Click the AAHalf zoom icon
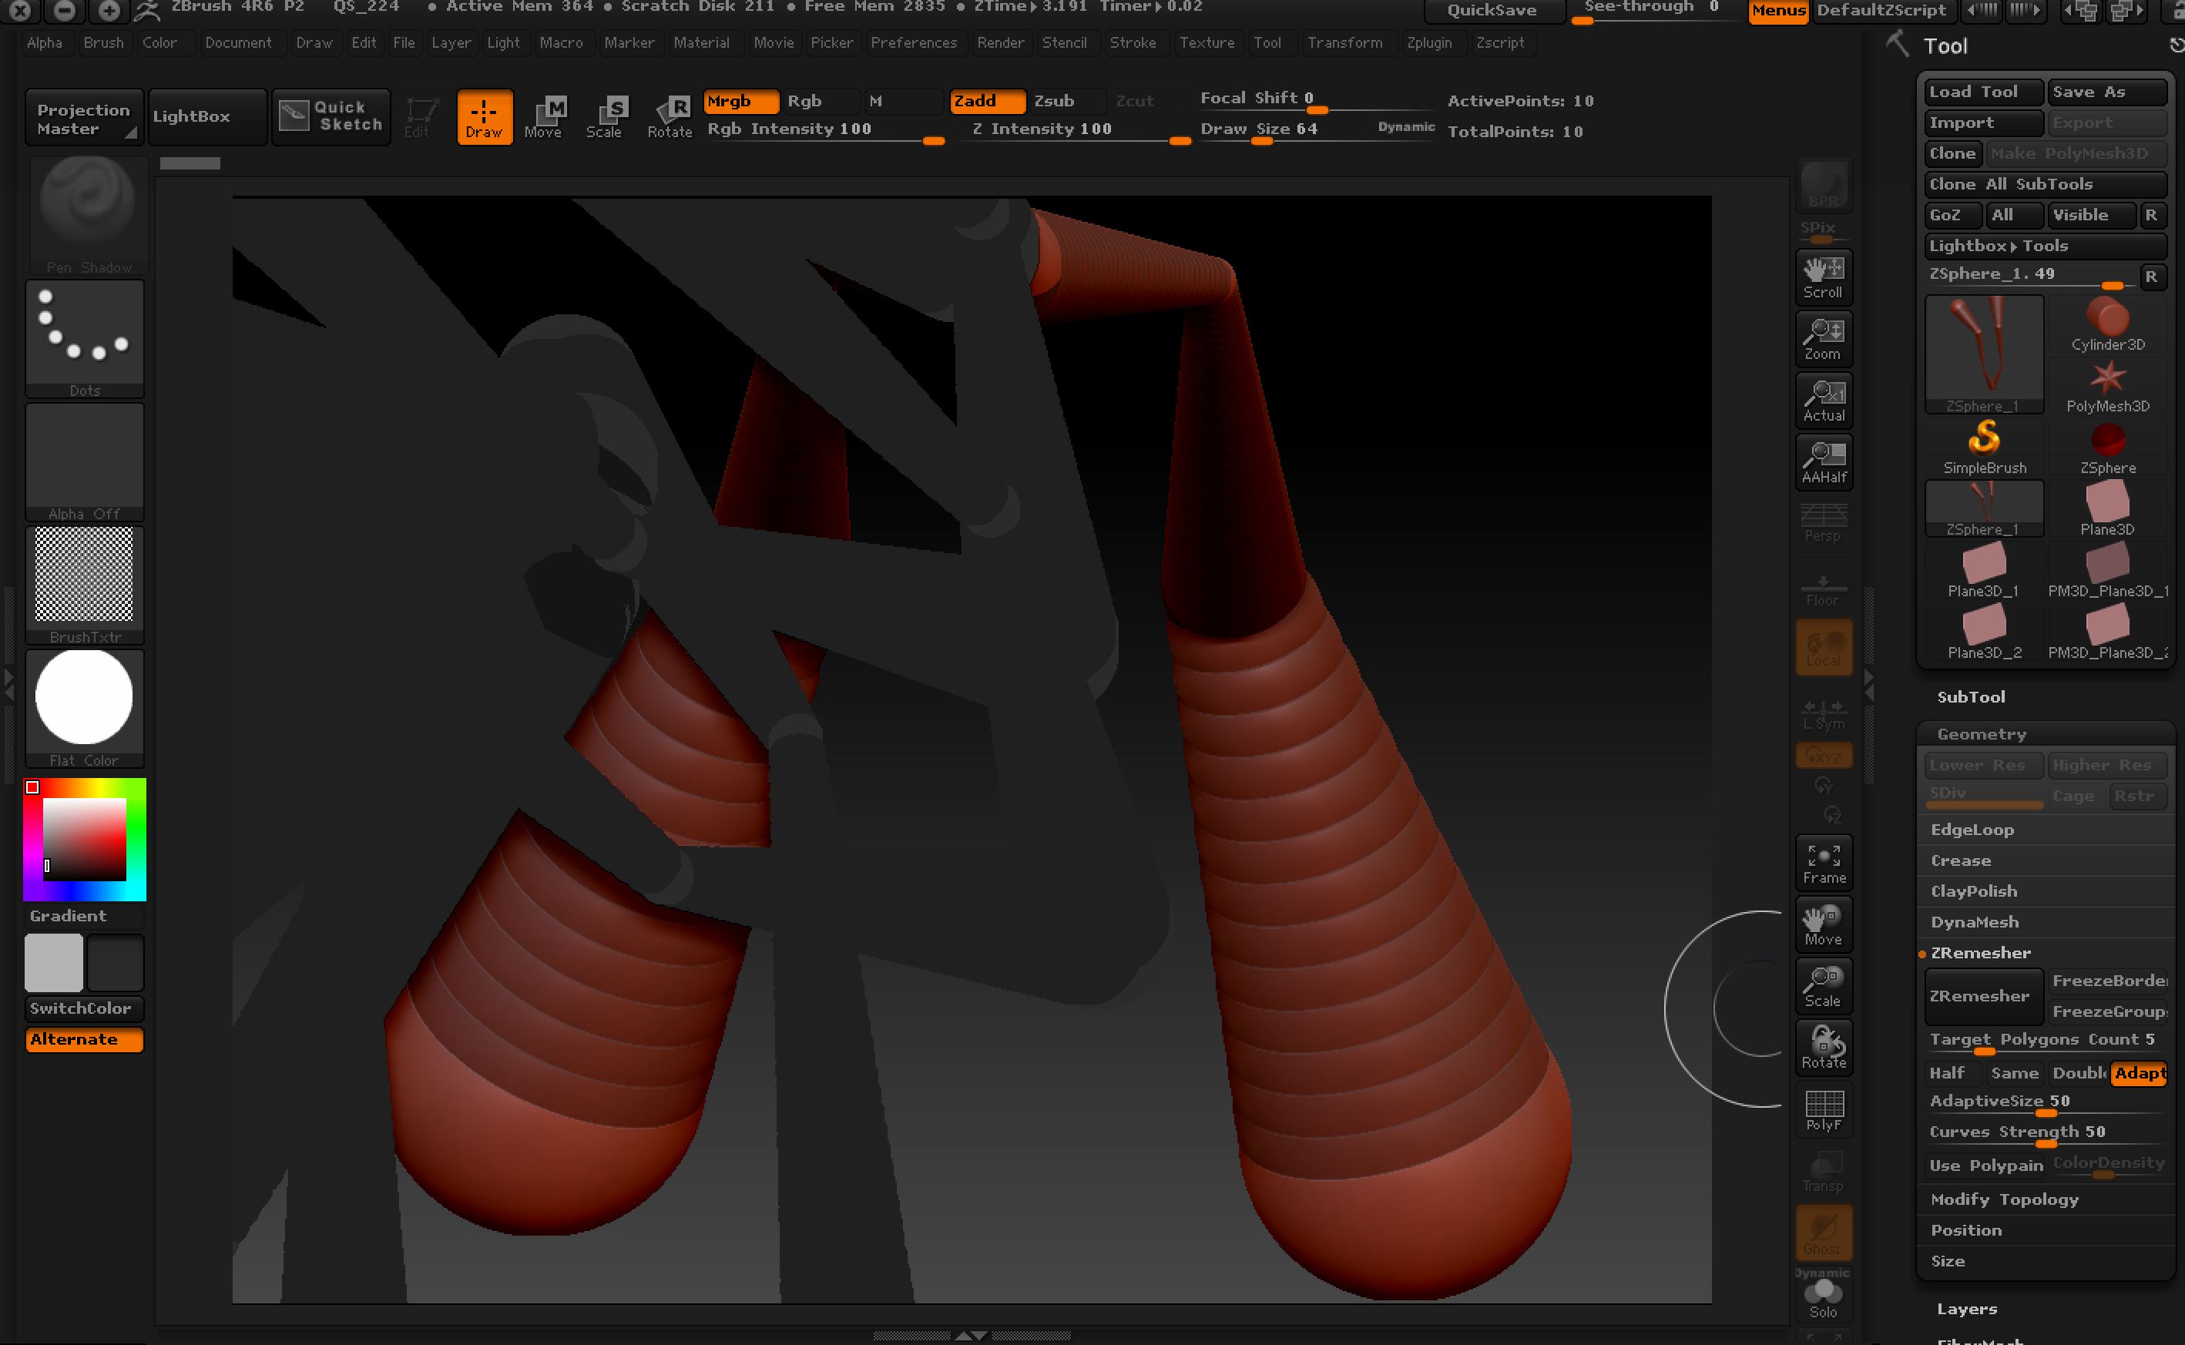The height and width of the screenshot is (1345, 2185). pos(1823,461)
